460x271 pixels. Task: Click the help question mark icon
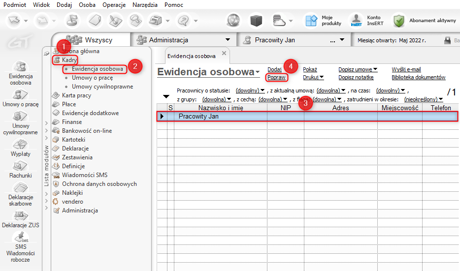[183, 21]
